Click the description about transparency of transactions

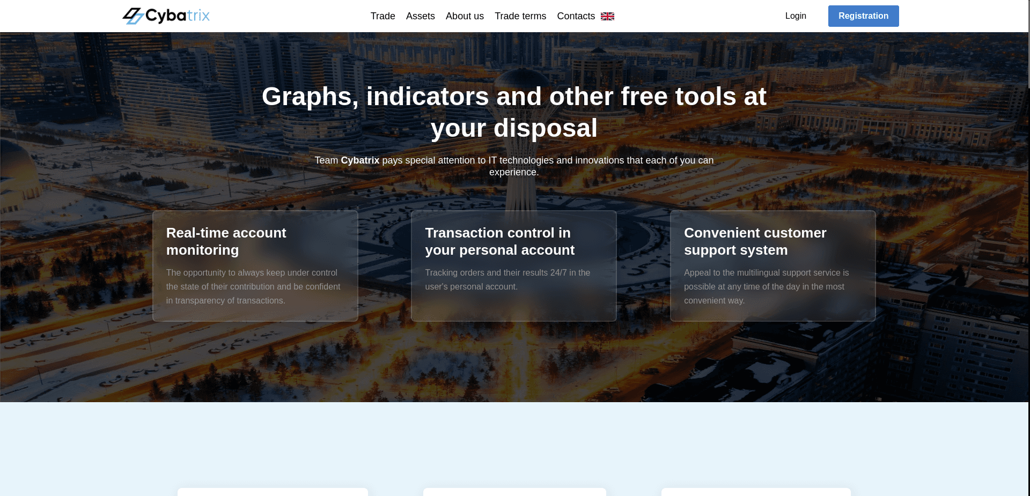(253, 287)
